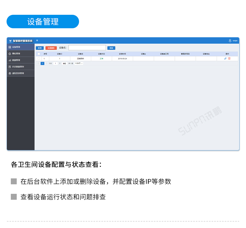Click the 智慧厕所管理系统 logo icon
The width and height of the screenshot is (246, 228).
click(10, 41)
